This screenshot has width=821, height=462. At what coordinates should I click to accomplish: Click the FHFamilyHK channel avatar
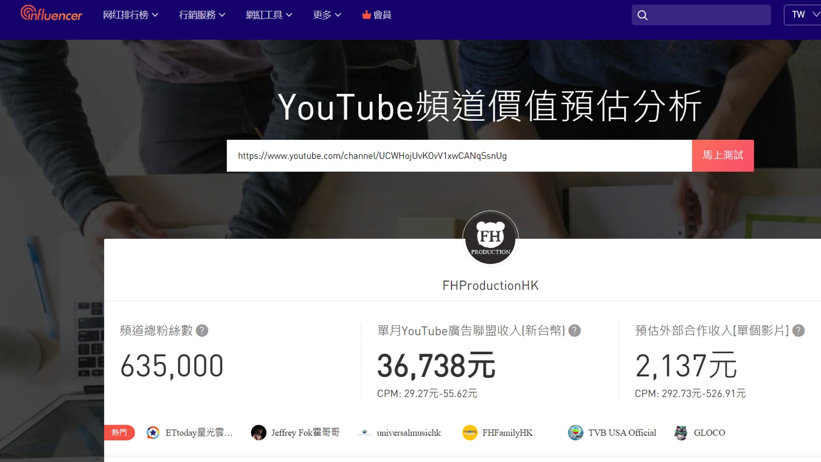(x=470, y=433)
